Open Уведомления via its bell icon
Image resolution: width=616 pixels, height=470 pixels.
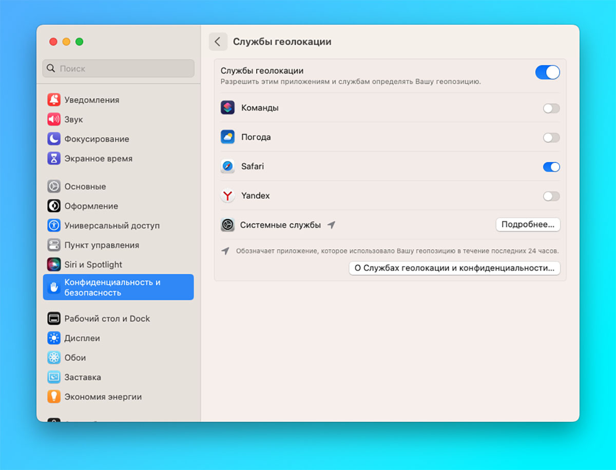pos(54,100)
